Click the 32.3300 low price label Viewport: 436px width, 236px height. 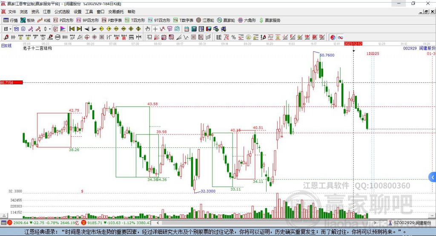pyautogui.click(x=208, y=191)
